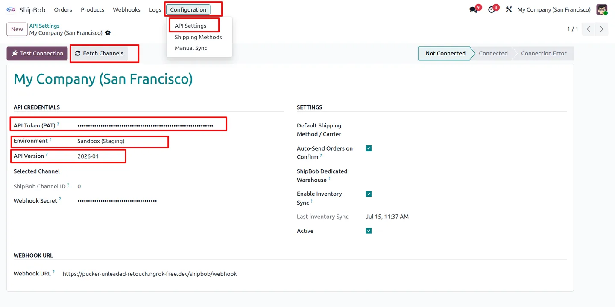This screenshot has height=307, width=615.
Task: Click the Last Inventory Sync value Jul 15, 11:37 AM
Action: point(387,217)
